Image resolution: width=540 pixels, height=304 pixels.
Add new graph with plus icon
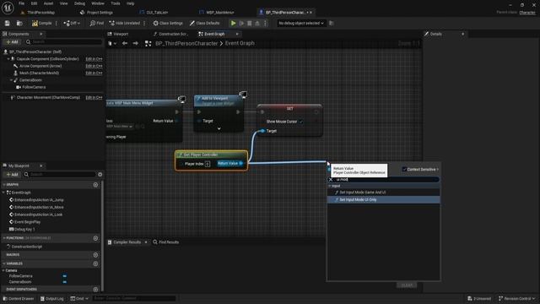point(95,185)
